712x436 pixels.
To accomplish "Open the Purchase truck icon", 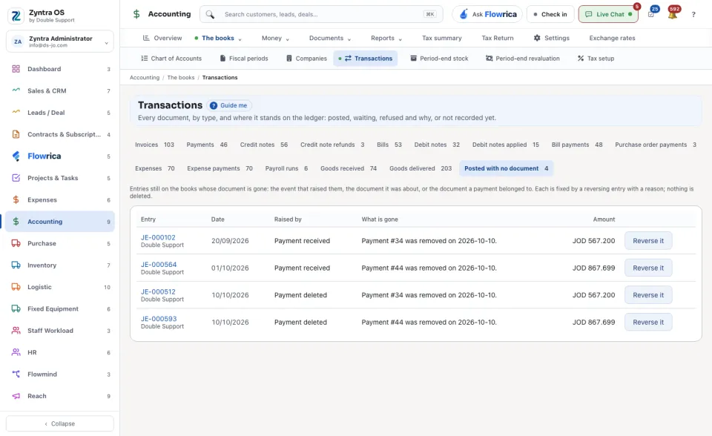I will click(x=16, y=243).
